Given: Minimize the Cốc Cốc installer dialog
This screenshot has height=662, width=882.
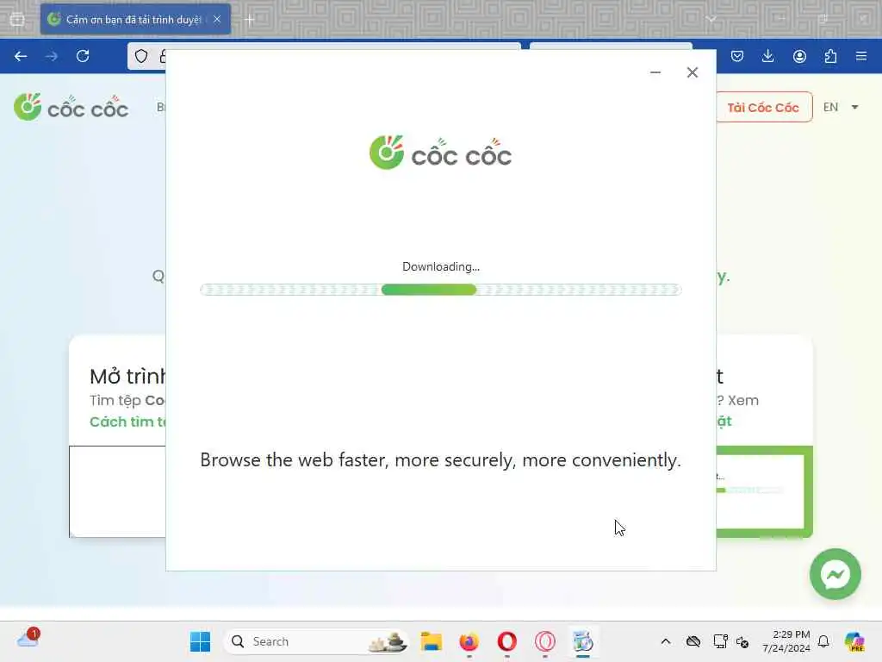Looking at the screenshot, I should coord(655,72).
